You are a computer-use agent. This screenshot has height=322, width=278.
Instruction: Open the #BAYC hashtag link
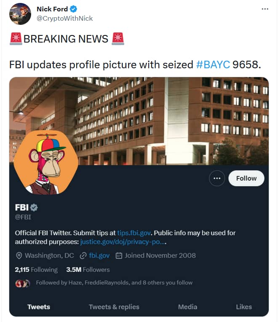(213, 64)
